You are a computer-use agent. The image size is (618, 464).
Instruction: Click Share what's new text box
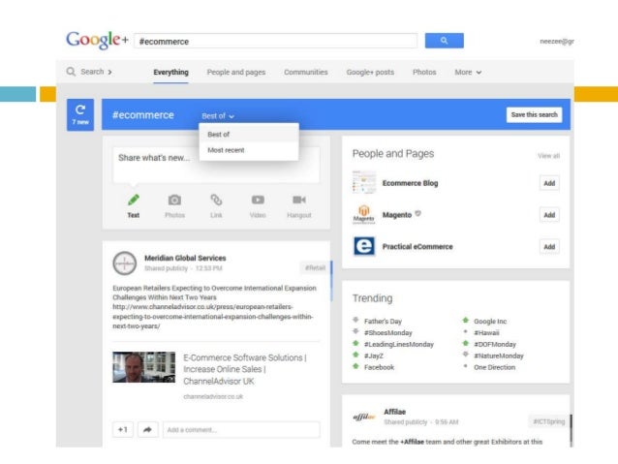pyautogui.click(x=216, y=165)
